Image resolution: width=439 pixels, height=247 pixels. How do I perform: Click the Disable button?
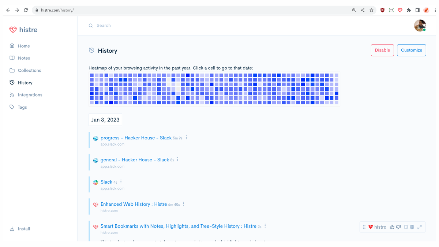[x=382, y=50]
